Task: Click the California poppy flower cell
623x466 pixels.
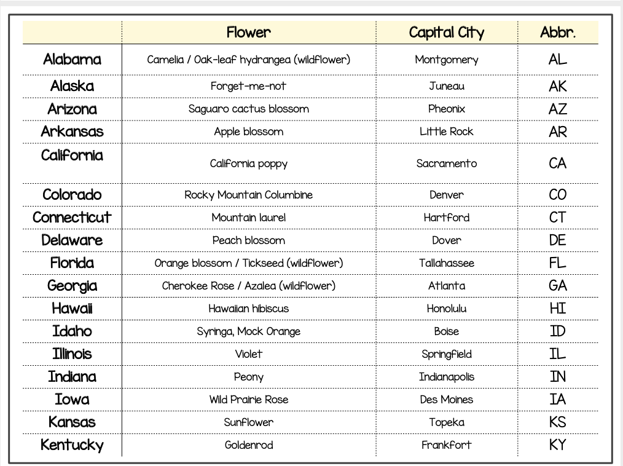Action: pyautogui.click(x=248, y=164)
